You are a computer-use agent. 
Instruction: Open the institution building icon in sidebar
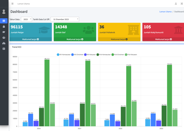(x=4, y=43)
